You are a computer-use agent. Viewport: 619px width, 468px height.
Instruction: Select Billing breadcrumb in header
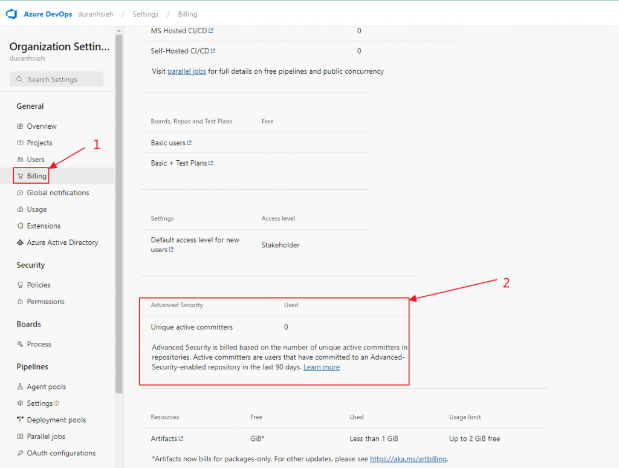tap(187, 15)
